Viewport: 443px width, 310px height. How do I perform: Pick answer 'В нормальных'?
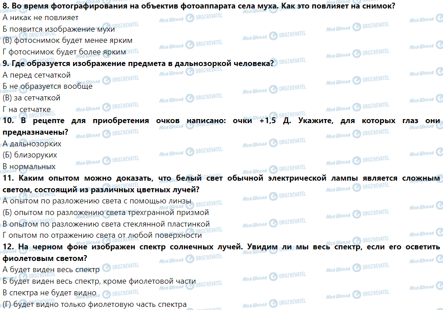(x=29, y=167)
